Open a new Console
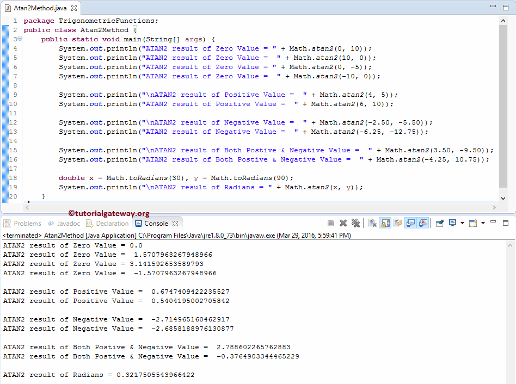This screenshot has width=516, height=384. pos(473,223)
